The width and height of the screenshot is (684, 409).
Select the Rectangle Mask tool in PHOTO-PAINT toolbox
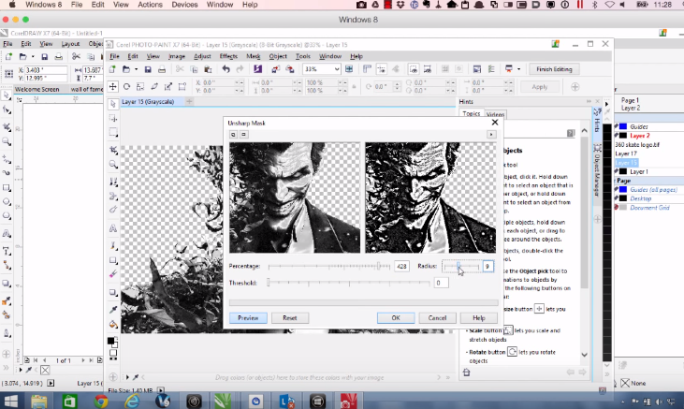(x=113, y=132)
